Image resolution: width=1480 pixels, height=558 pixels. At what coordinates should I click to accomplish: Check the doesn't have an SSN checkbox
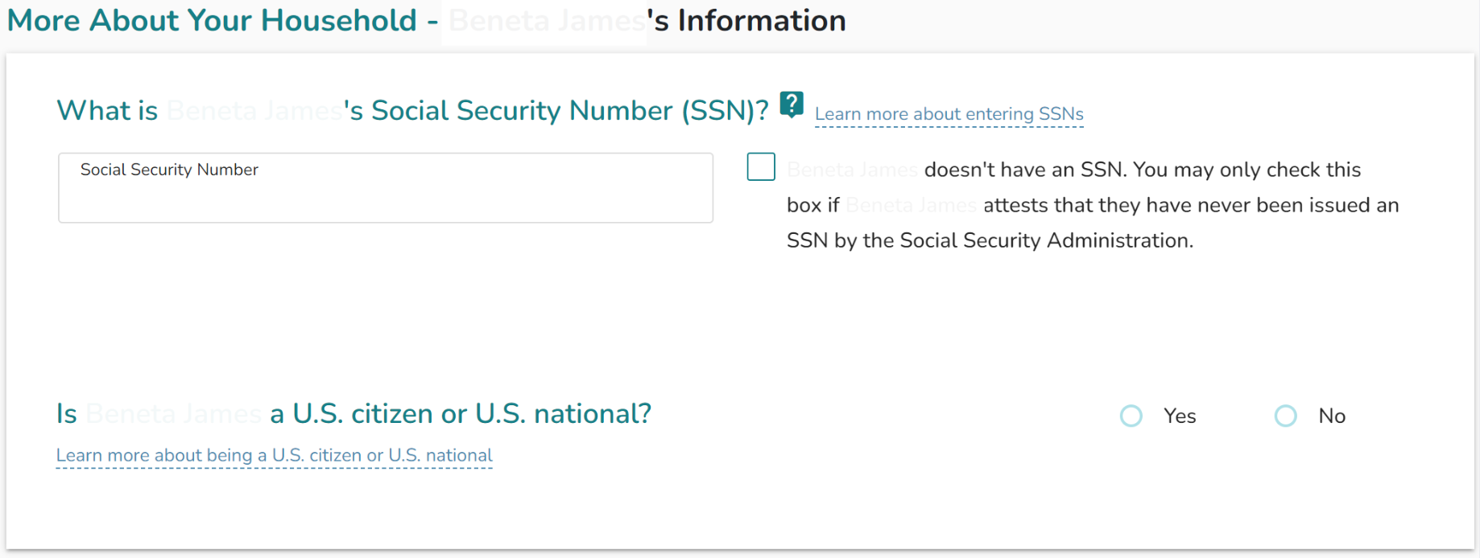(x=761, y=167)
